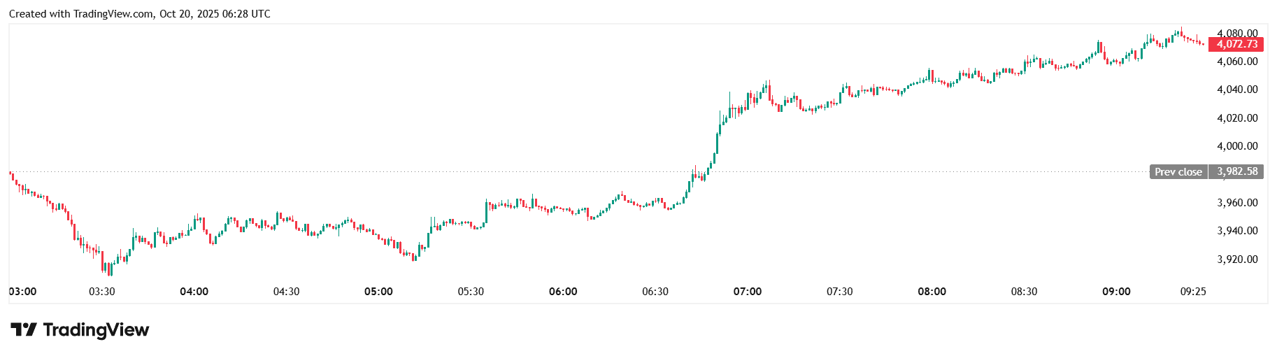The height and width of the screenshot is (356, 1277).
Task: Select the 05:00 time axis label
Action: (x=378, y=292)
